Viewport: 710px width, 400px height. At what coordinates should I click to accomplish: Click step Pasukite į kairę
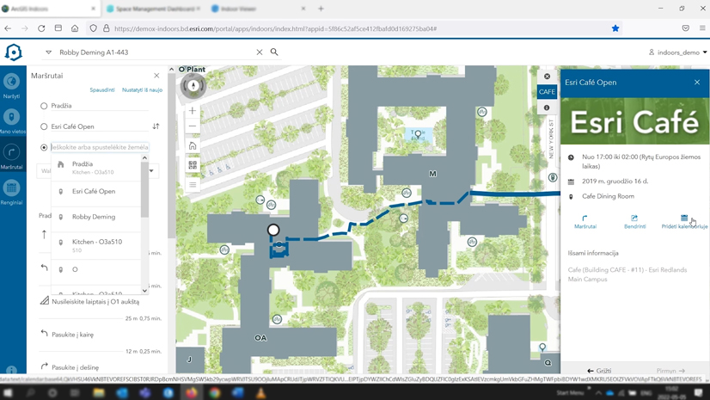click(x=72, y=335)
